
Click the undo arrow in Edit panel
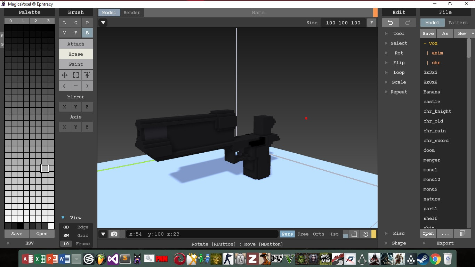(391, 23)
